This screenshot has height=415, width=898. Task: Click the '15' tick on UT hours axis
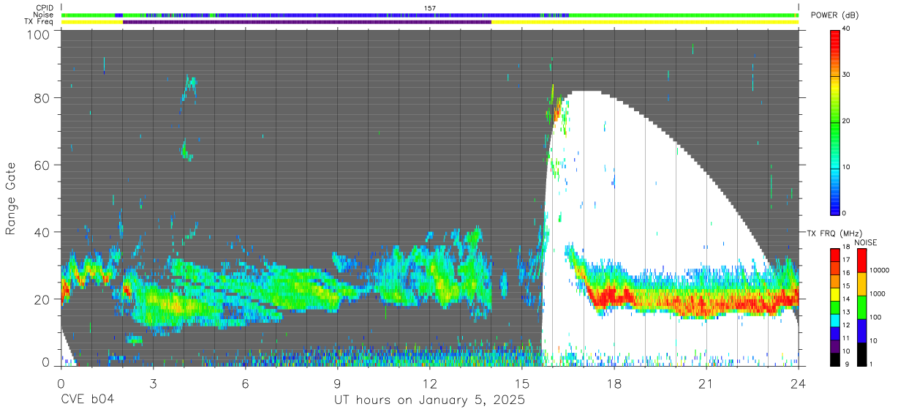522,383
